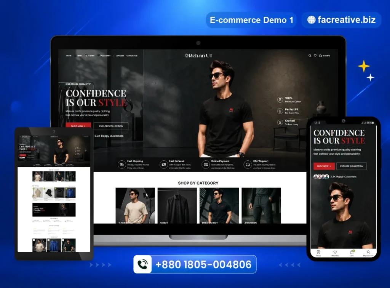Click the Rehan UI logo in header
This screenshot has height=288, width=390.
(198, 56)
